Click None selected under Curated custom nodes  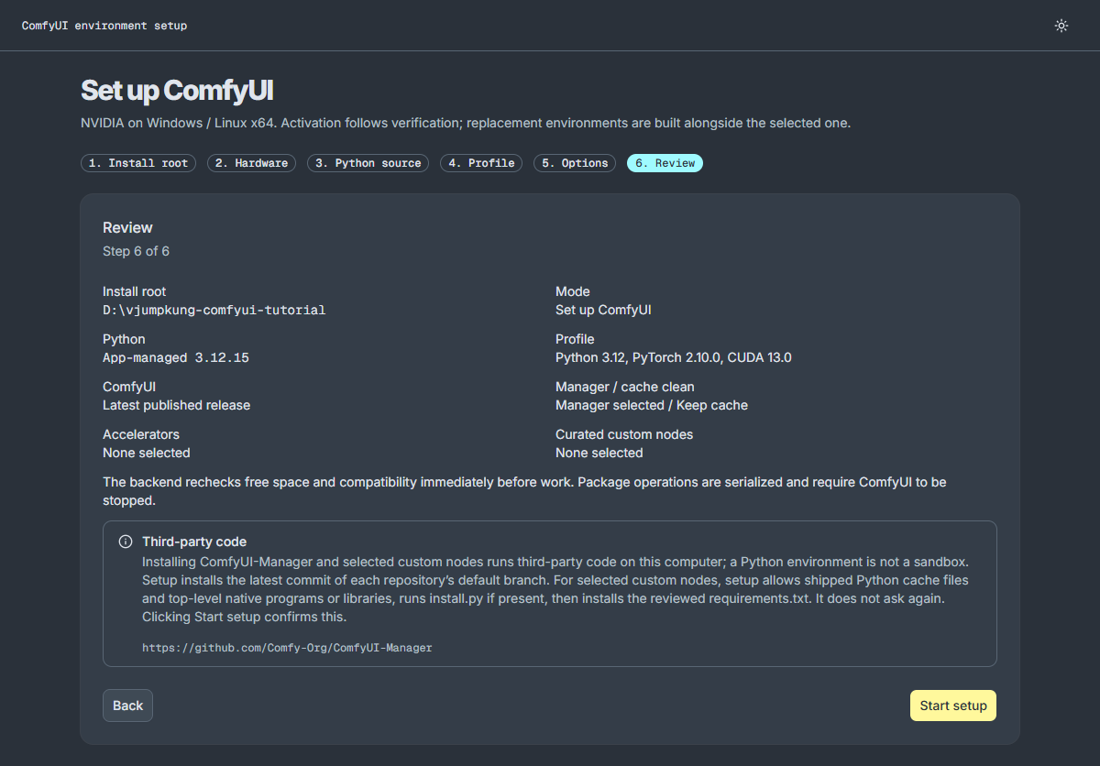click(x=599, y=453)
